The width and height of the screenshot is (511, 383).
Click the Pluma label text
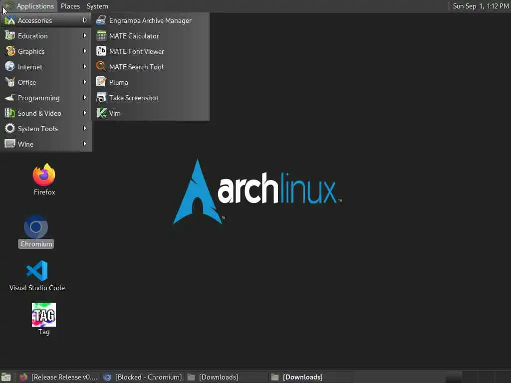(118, 82)
